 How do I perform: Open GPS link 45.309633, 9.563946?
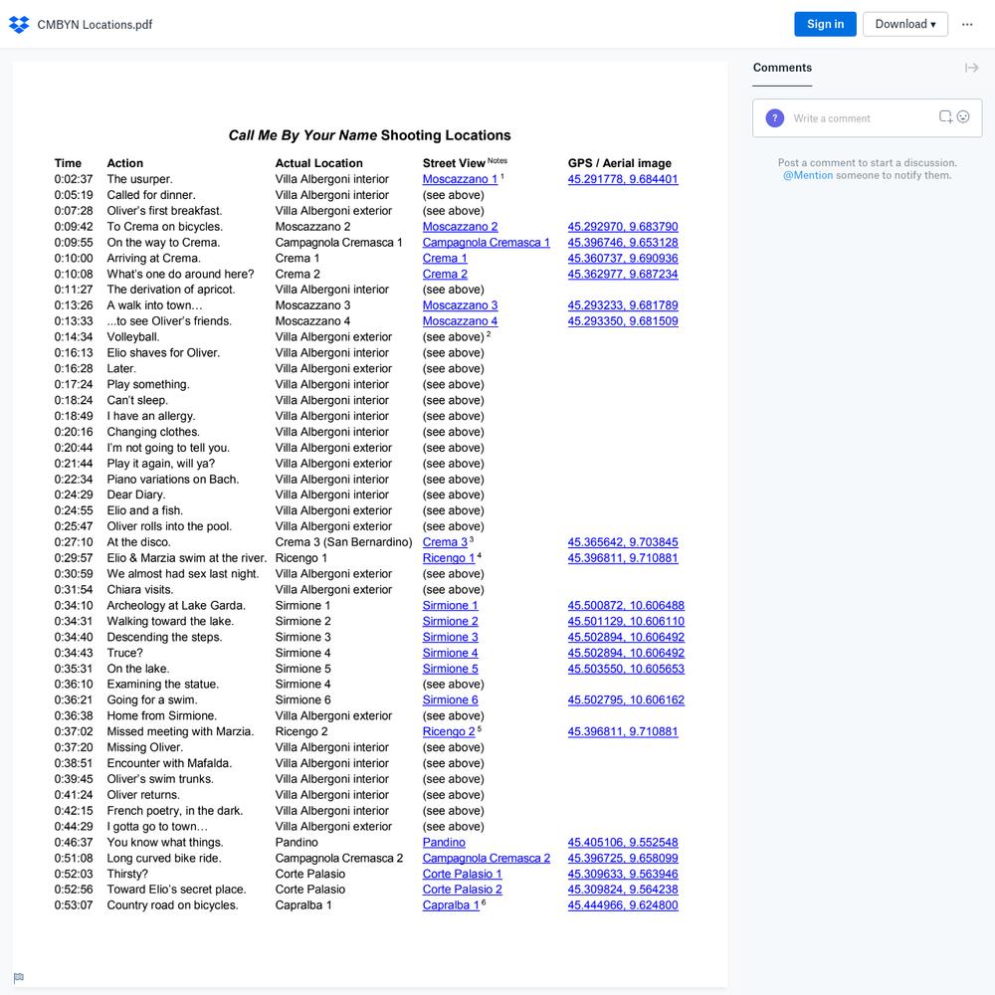coord(623,875)
